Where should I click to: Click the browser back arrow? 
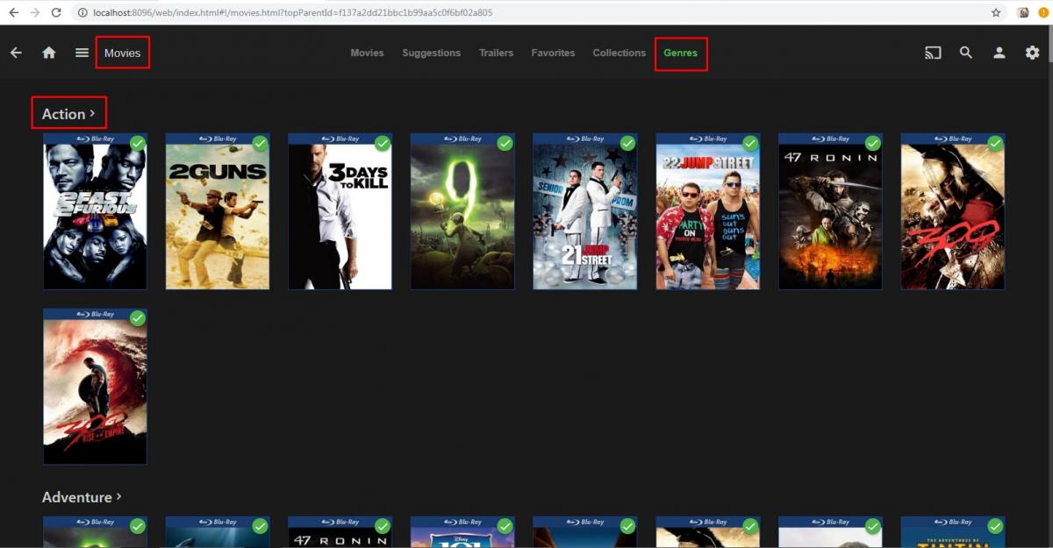[x=13, y=13]
